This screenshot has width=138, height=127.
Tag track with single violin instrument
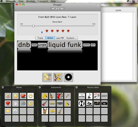52,96
